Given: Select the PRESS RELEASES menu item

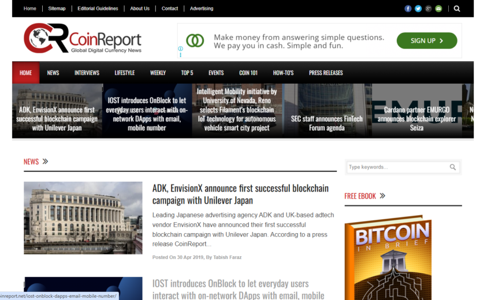Looking at the screenshot, I should (326, 73).
